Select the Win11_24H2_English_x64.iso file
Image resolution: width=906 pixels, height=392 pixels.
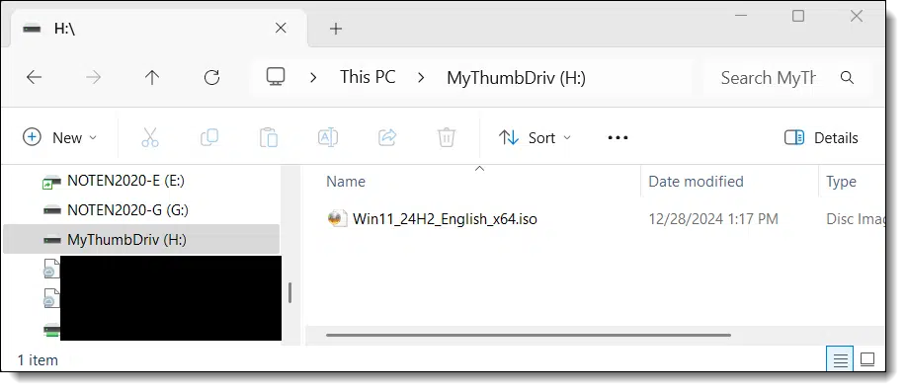pyautogui.click(x=445, y=219)
